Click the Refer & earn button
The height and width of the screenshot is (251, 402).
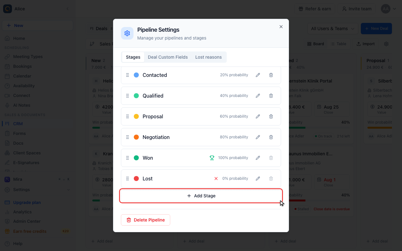pyautogui.click(x=315, y=9)
